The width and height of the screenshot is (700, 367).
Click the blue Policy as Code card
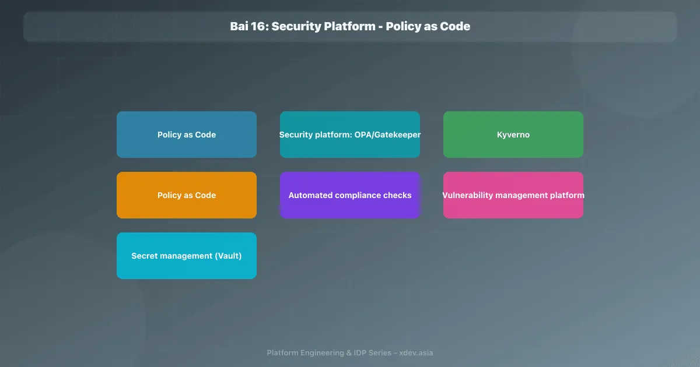(x=187, y=135)
